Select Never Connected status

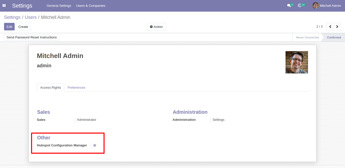click(307, 37)
